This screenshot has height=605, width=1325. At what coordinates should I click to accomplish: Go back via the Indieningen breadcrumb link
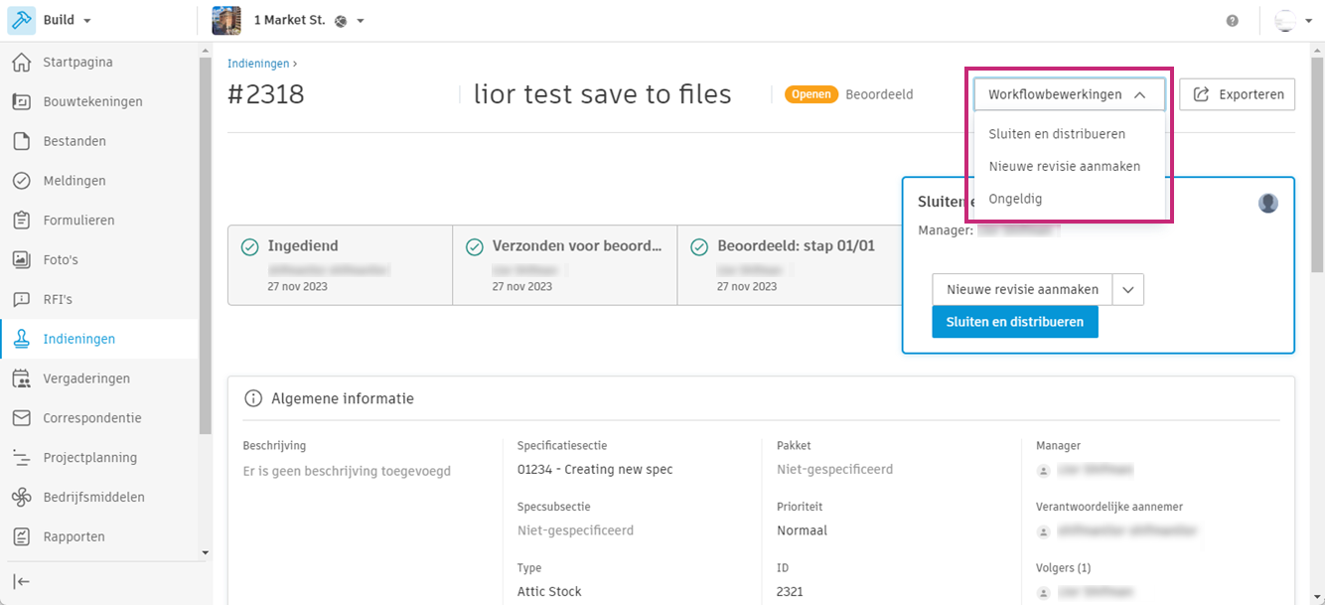click(x=258, y=64)
